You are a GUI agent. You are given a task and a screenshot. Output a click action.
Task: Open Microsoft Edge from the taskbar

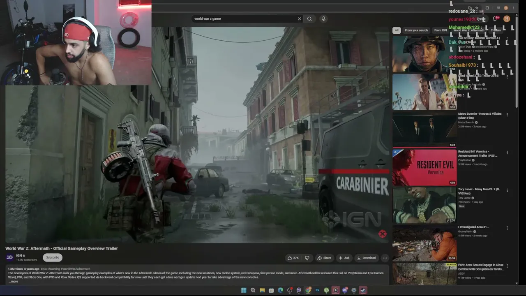point(281,290)
